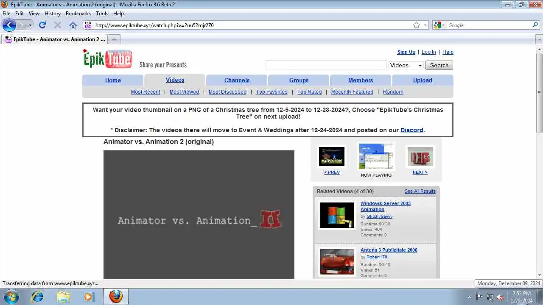
Task: Click the Sign Up link
Action: point(406,52)
